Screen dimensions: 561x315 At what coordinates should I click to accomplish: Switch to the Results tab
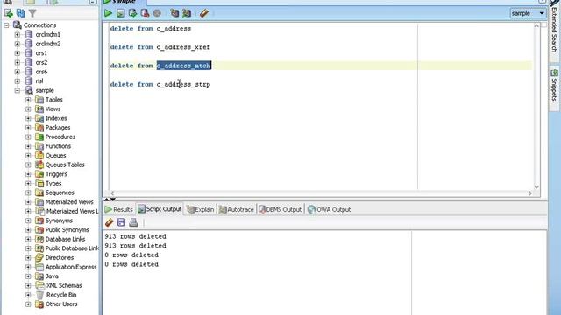(x=119, y=209)
